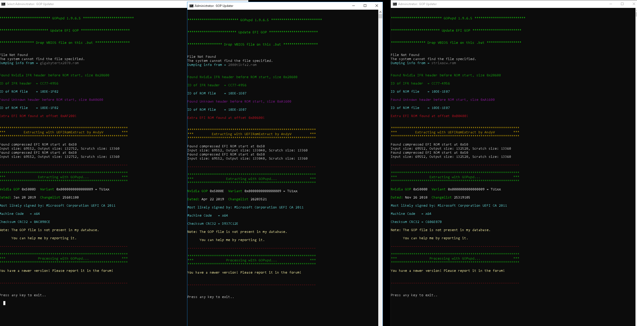Click GOP version '0x5000B' in right window
The image size is (637, 326).
tap(420, 189)
